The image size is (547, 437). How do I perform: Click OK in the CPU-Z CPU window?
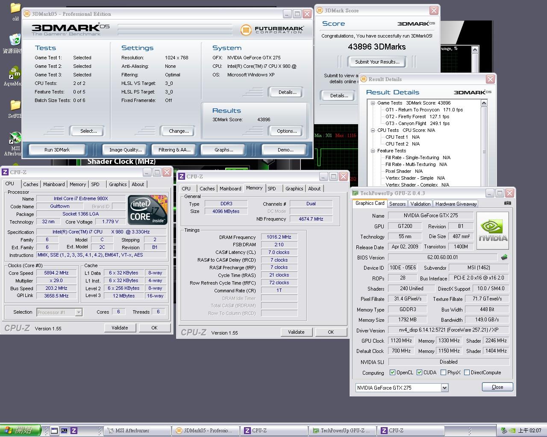tap(154, 328)
